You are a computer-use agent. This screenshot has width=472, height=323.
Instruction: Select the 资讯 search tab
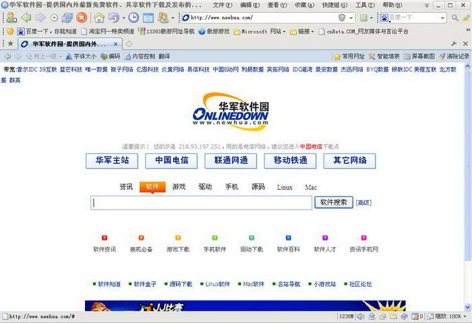click(x=126, y=187)
